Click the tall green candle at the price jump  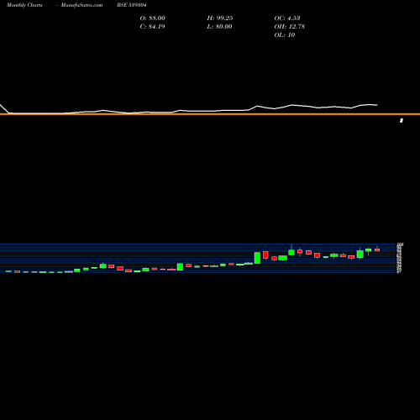pyautogui.click(x=257, y=258)
